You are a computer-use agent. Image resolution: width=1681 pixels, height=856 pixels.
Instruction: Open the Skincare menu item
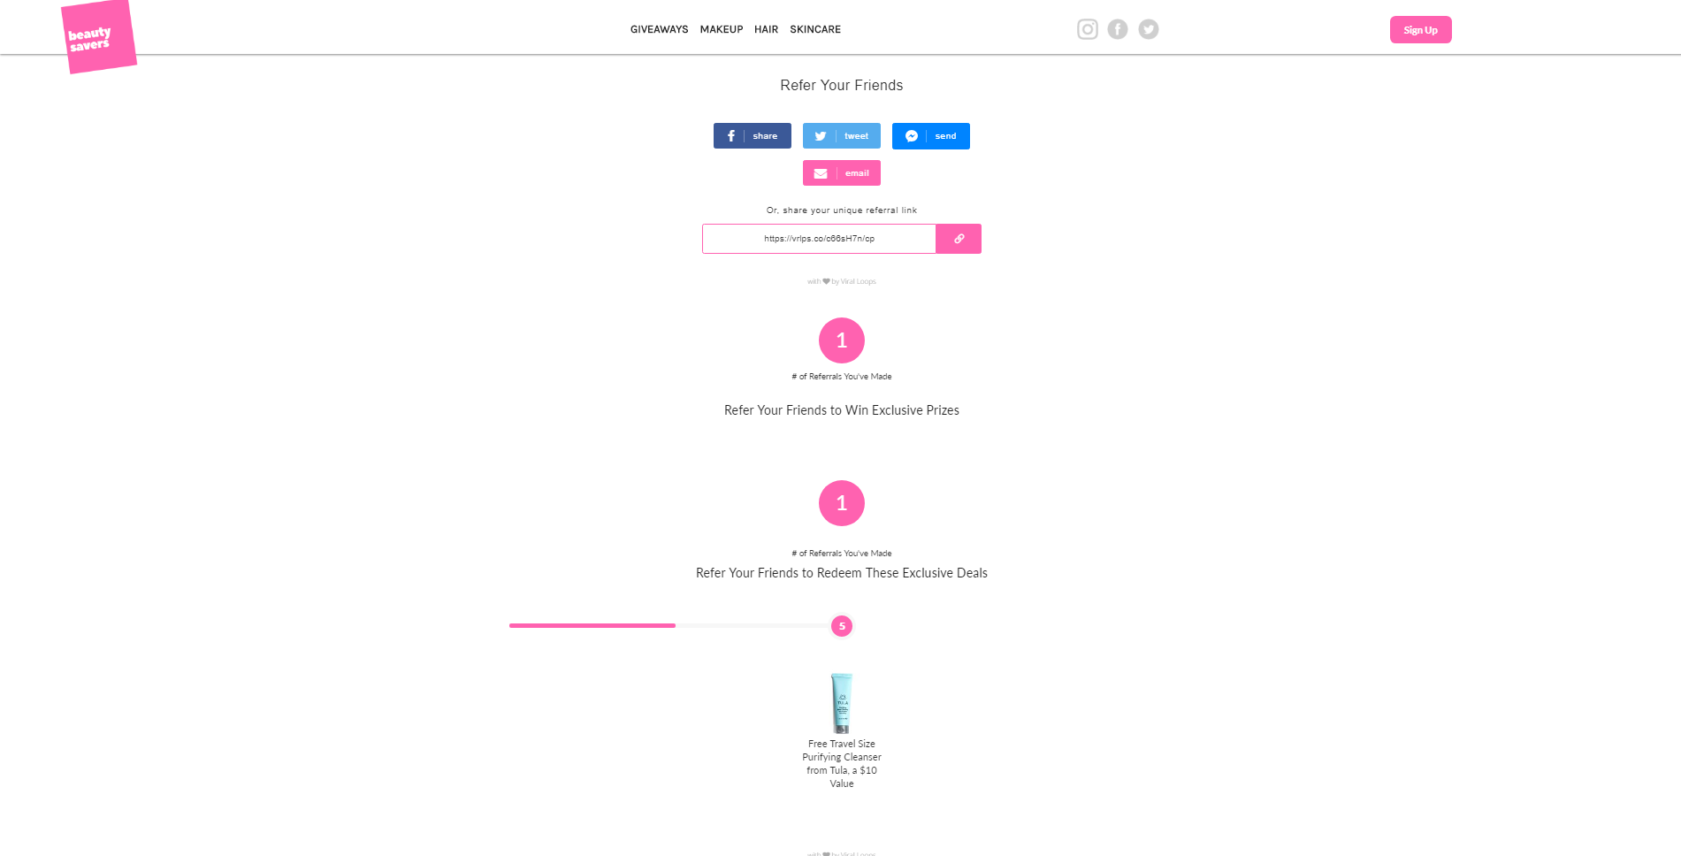pos(815,29)
